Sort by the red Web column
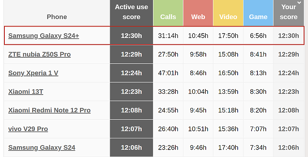 coord(198,13)
